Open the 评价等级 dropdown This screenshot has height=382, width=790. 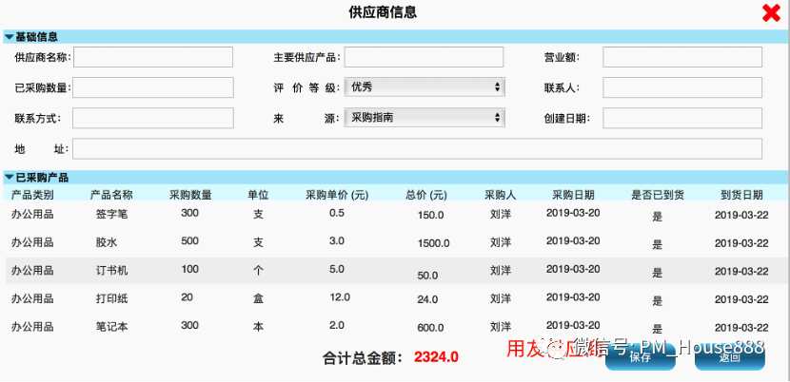pyautogui.click(x=425, y=87)
